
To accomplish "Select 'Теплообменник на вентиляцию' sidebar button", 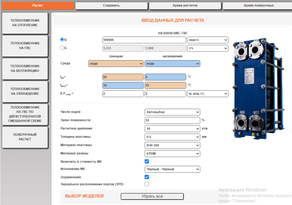I will click(x=25, y=69).
